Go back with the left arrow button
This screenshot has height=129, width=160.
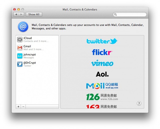16,14
